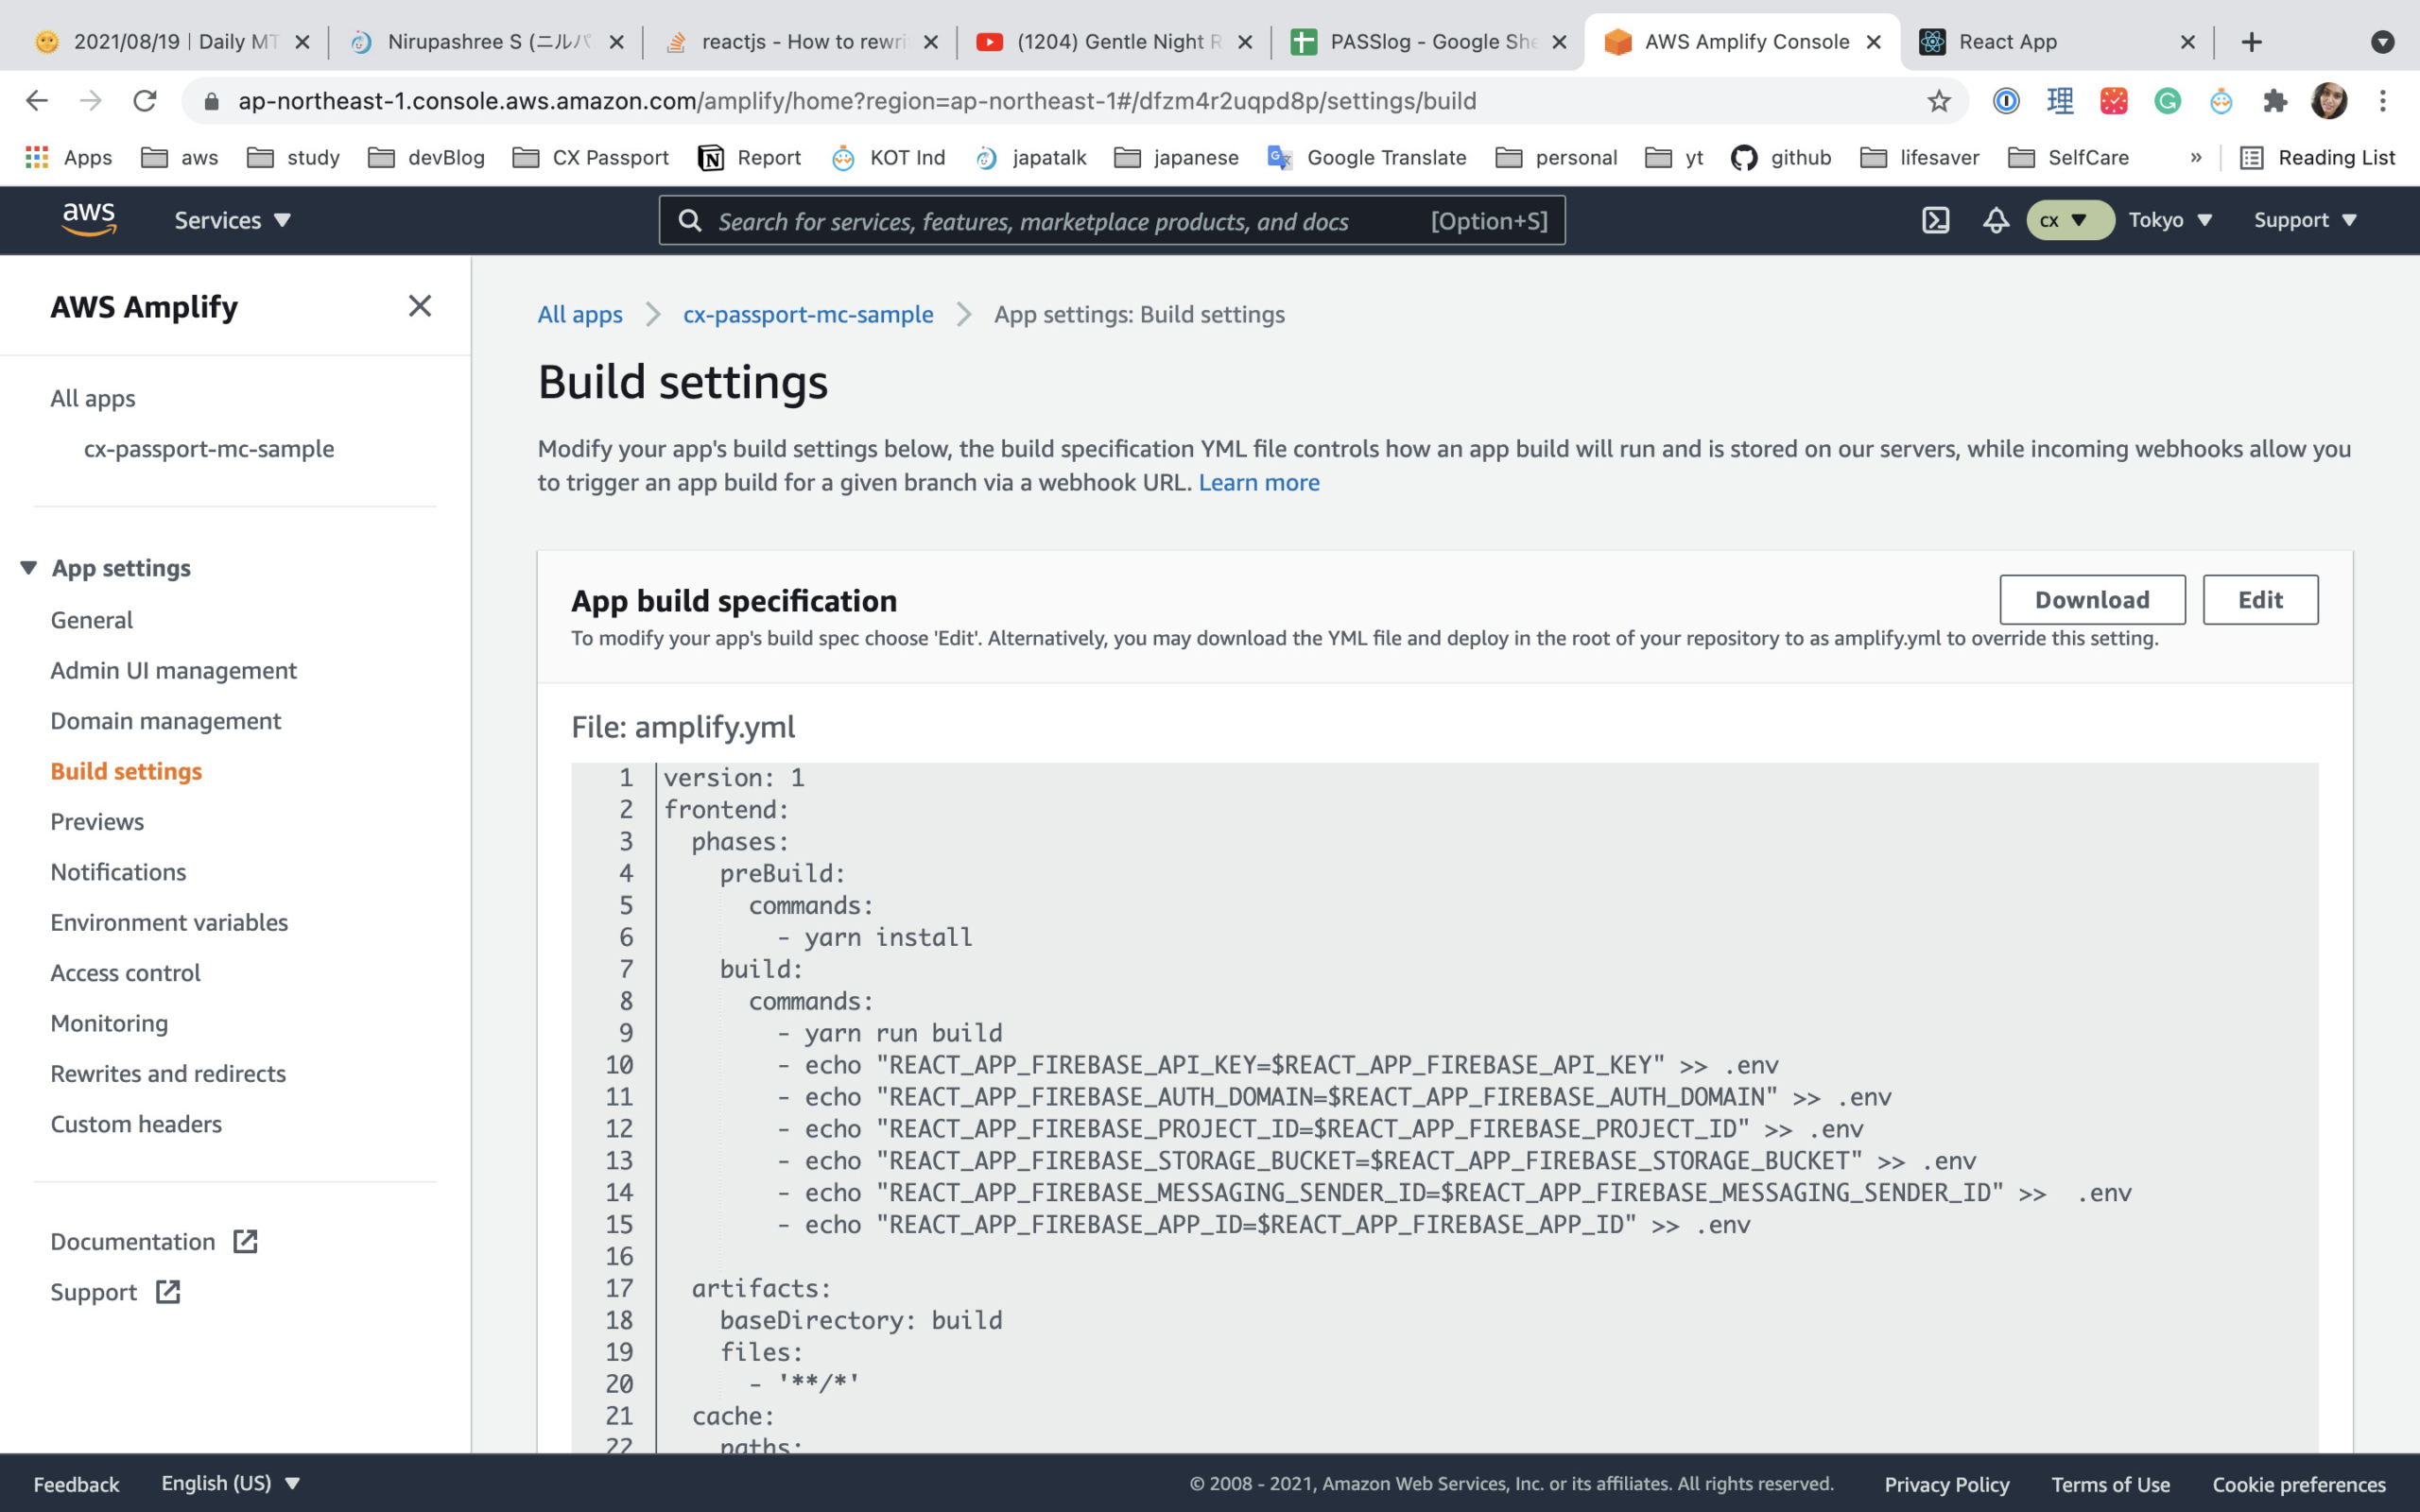Download the amplify.yml build spec
This screenshot has width=2420, height=1512.
click(x=2091, y=600)
